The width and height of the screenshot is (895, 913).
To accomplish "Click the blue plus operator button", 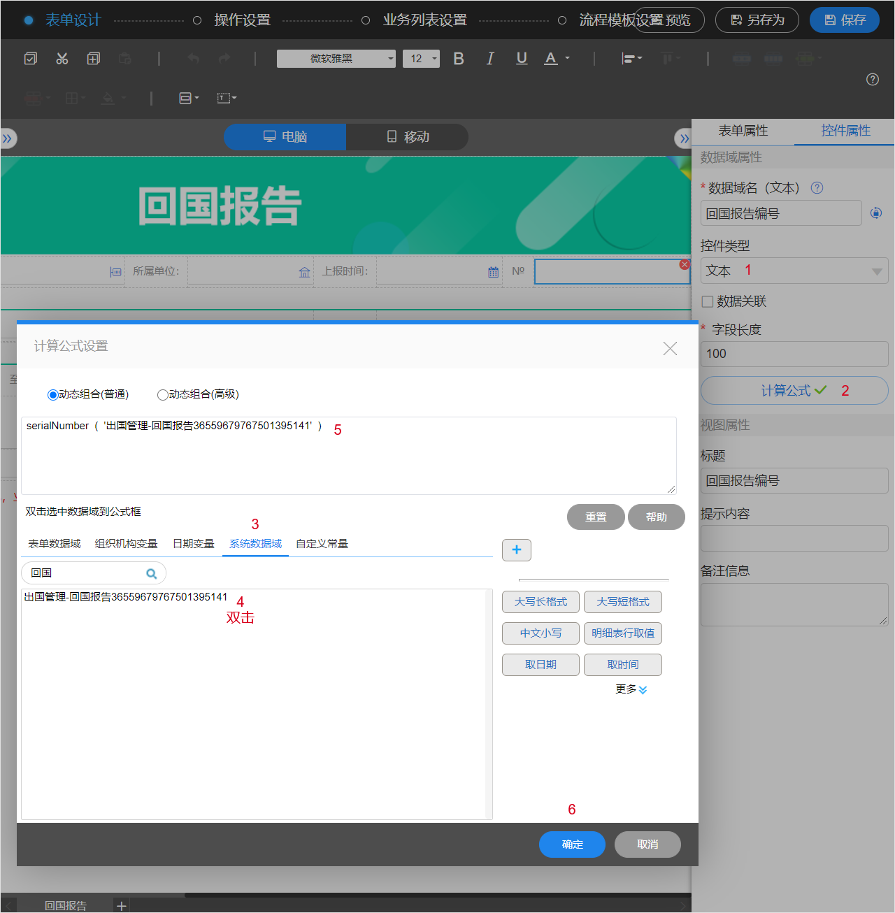I will point(517,550).
